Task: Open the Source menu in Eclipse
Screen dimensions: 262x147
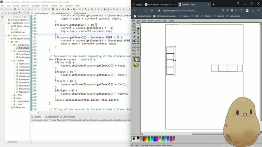Action: click(x=16, y=6)
